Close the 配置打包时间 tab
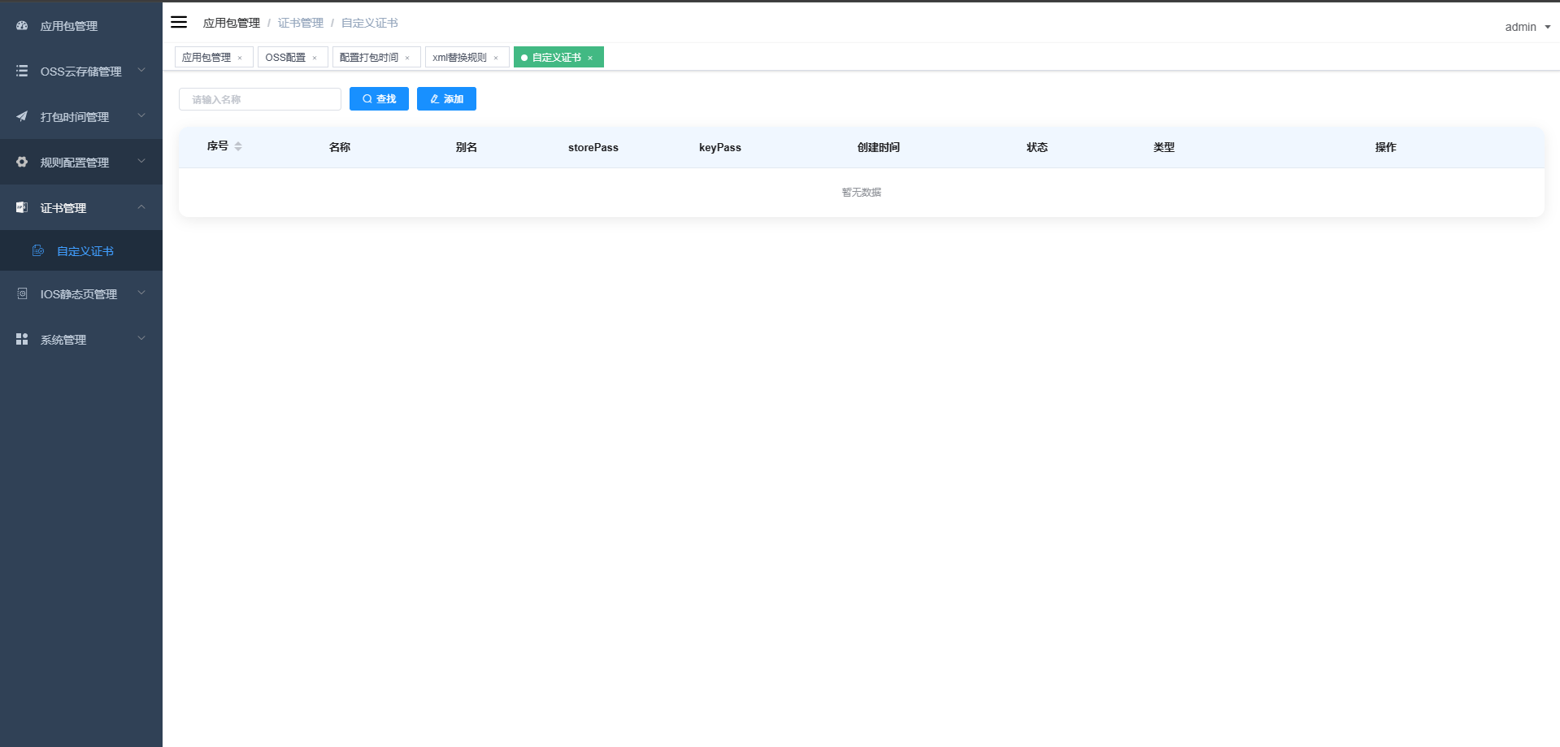The width and height of the screenshot is (1560, 747). click(408, 58)
